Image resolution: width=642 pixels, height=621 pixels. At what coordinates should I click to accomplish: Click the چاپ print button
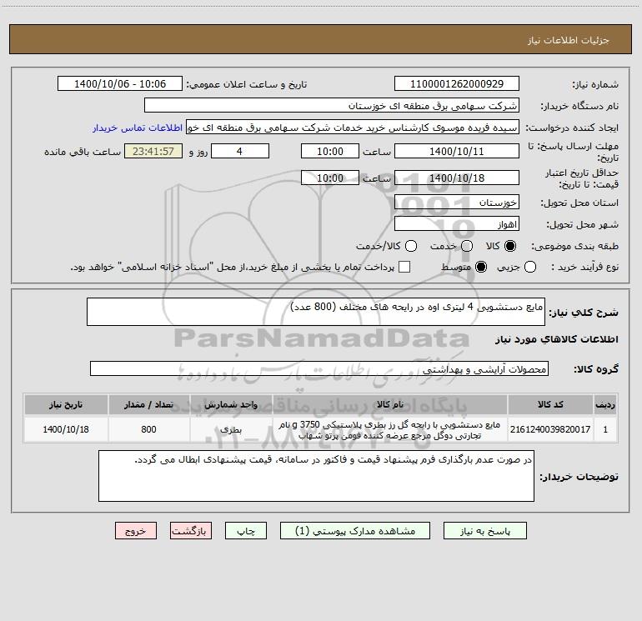pyautogui.click(x=246, y=531)
